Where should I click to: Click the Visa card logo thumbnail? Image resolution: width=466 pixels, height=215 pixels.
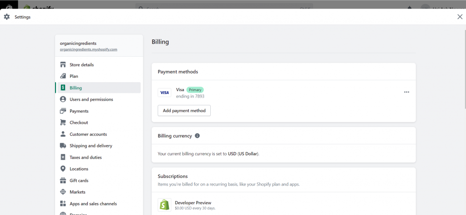click(164, 93)
